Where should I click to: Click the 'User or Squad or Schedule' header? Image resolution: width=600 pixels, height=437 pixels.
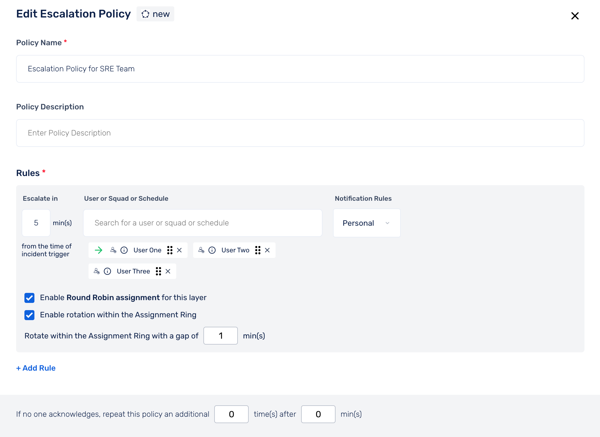(126, 199)
